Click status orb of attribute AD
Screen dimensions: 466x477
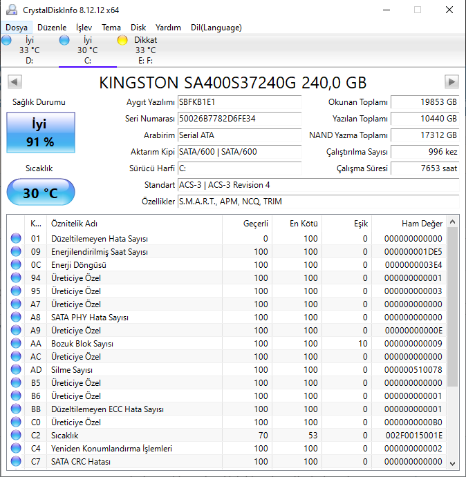pos(16,369)
